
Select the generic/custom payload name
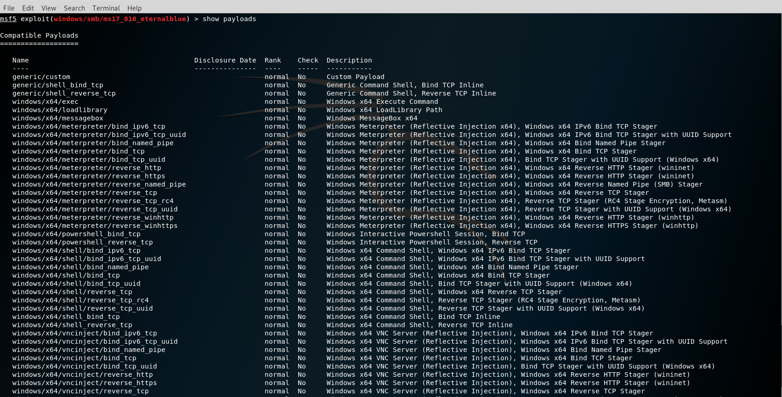[41, 77]
